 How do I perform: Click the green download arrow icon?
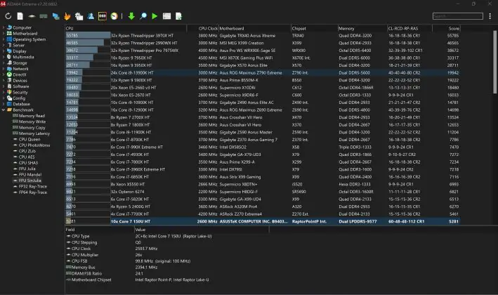tap(131, 16)
